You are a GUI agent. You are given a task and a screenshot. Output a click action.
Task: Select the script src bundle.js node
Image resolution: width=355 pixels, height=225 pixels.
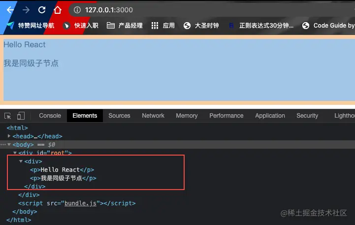(x=77, y=203)
